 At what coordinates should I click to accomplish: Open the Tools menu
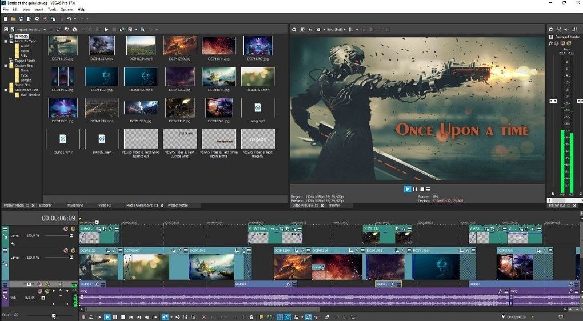point(52,10)
